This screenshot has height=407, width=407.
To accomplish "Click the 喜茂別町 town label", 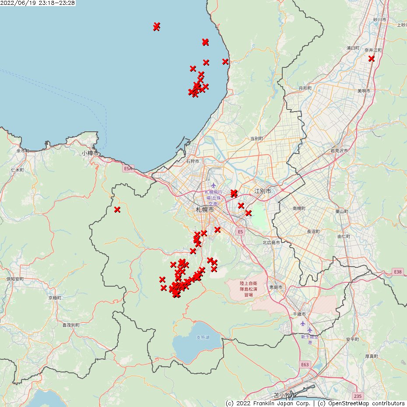I will (71, 325).
